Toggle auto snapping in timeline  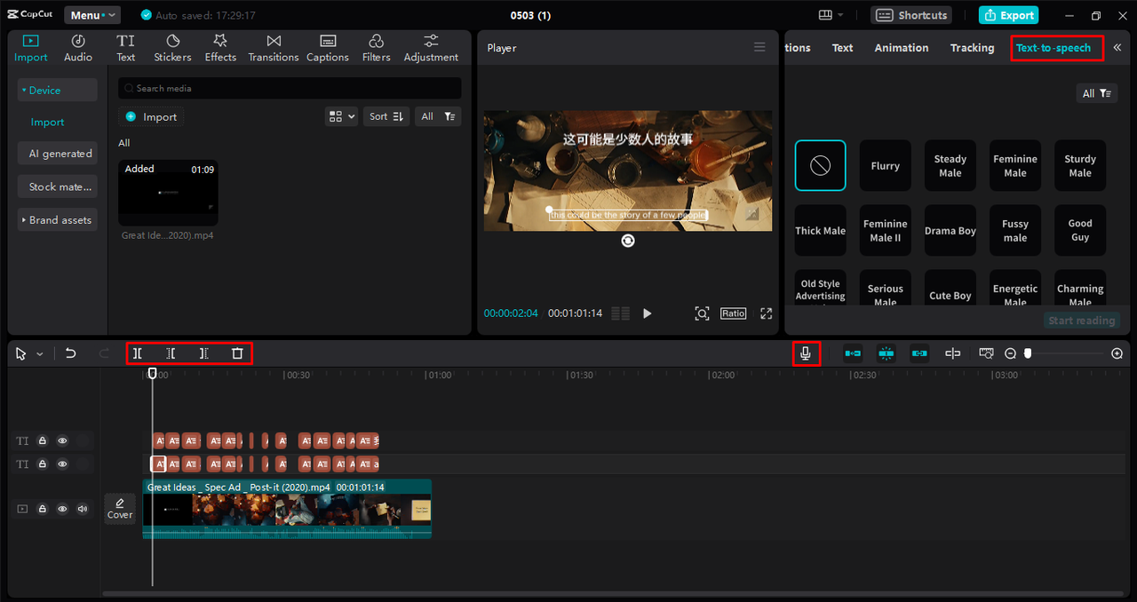pos(886,353)
